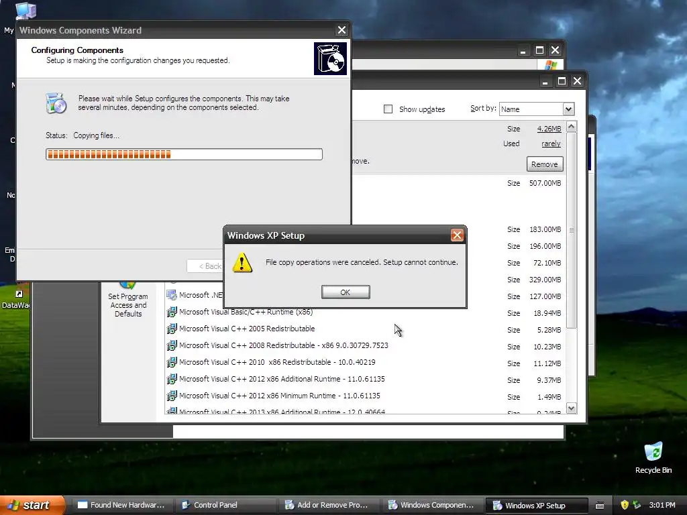Click icon of Visual C++ 2012 Minimum Runtime
Viewport: 687px width, 515px height.
pyautogui.click(x=172, y=396)
